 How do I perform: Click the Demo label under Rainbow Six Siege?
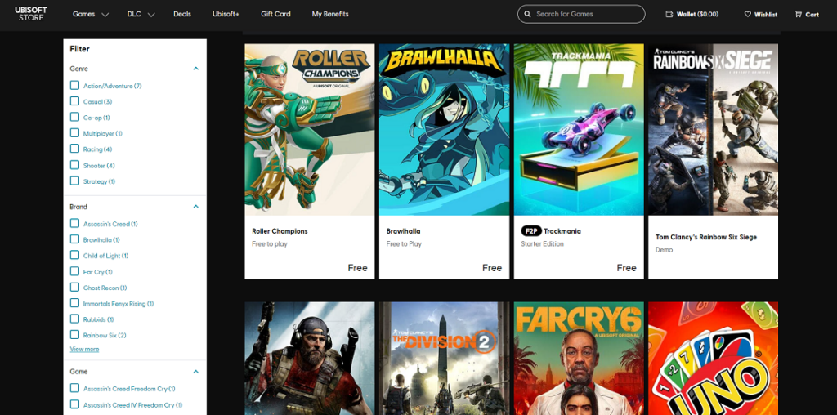click(664, 250)
